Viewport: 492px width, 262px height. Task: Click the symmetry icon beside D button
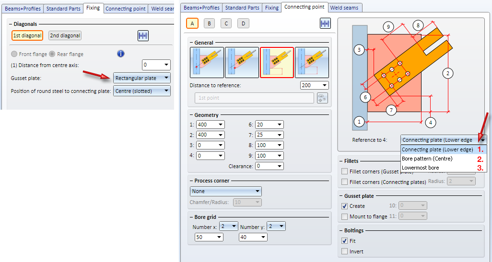(x=325, y=23)
